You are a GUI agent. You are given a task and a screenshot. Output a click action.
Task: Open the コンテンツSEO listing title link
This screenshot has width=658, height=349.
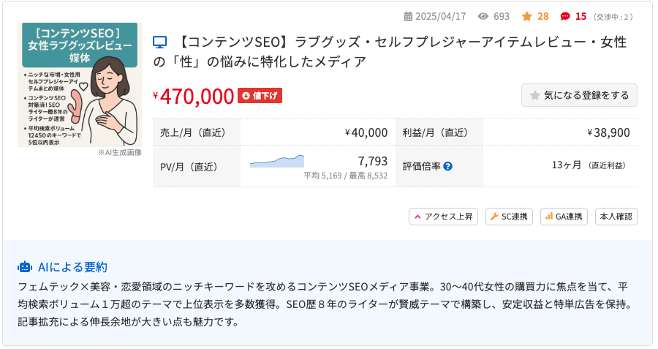pyautogui.click(x=395, y=51)
